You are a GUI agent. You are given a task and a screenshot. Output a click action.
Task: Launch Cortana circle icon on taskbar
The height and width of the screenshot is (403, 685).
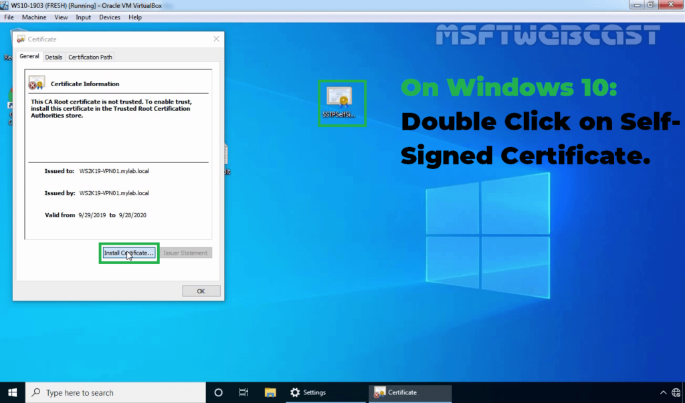(x=219, y=392)
